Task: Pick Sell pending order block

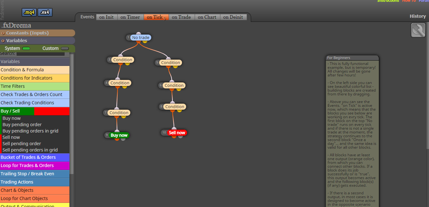Action: 22,144
